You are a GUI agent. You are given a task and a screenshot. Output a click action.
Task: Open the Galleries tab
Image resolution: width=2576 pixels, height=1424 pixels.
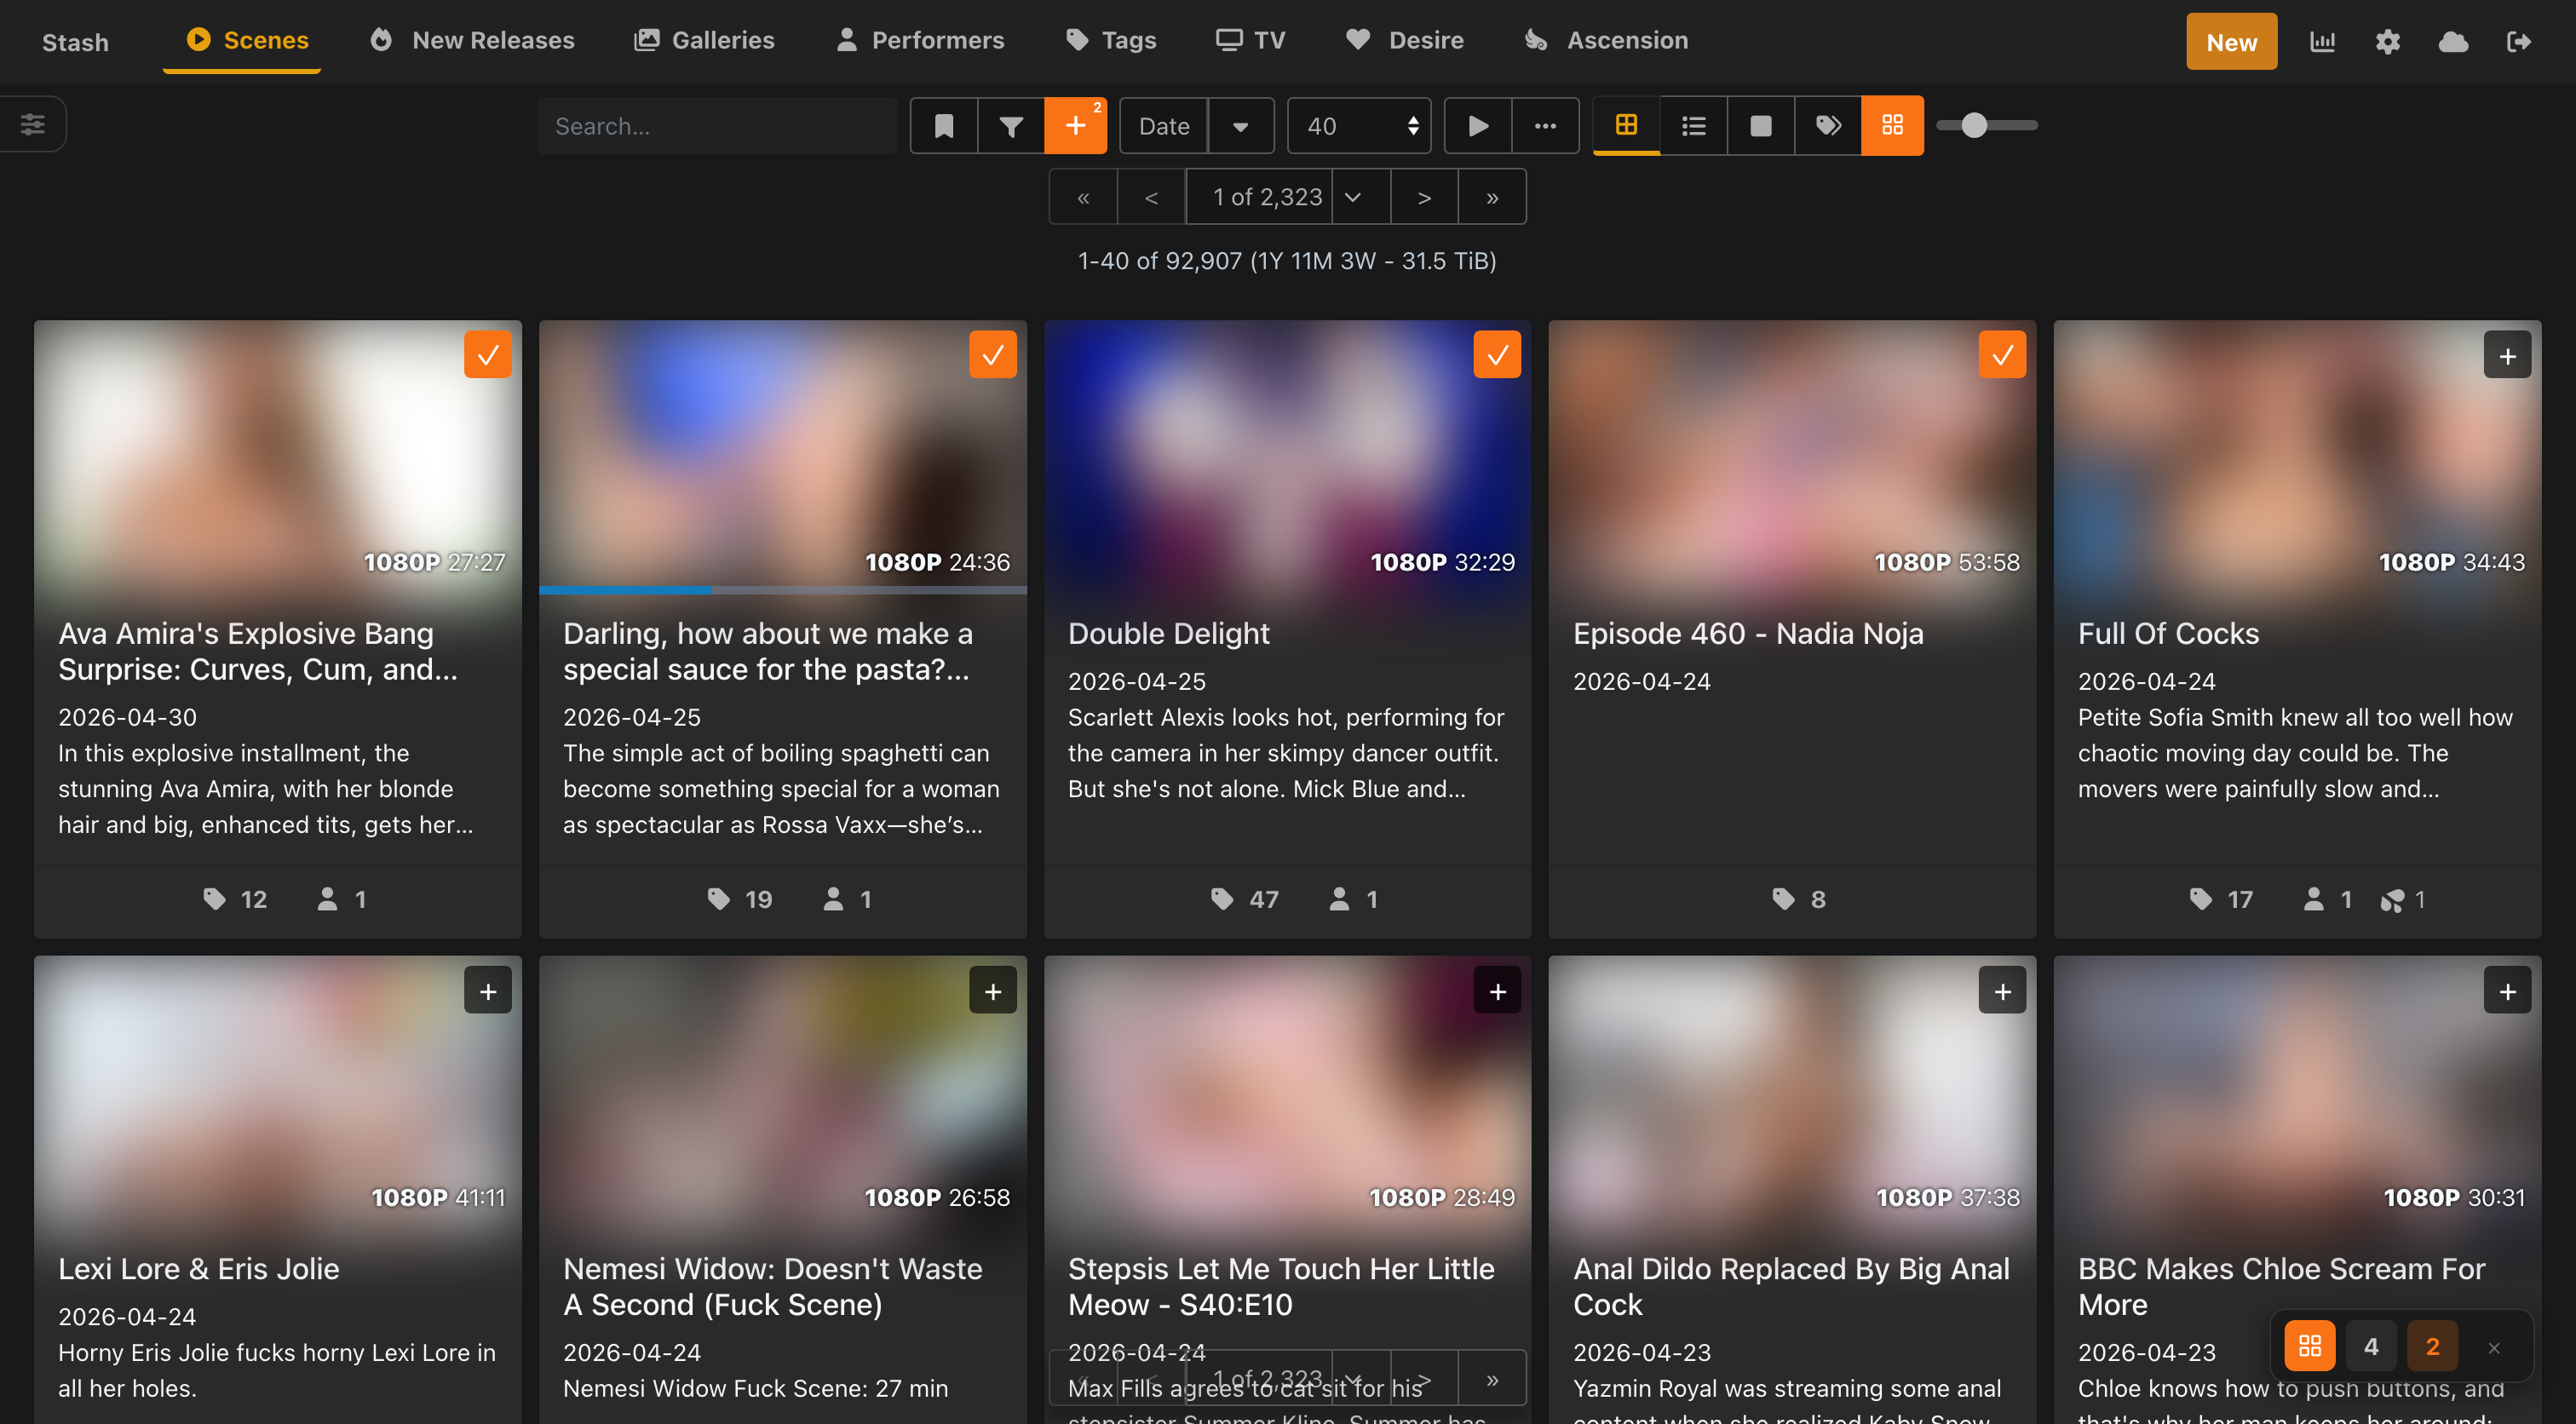click(704, 40)
